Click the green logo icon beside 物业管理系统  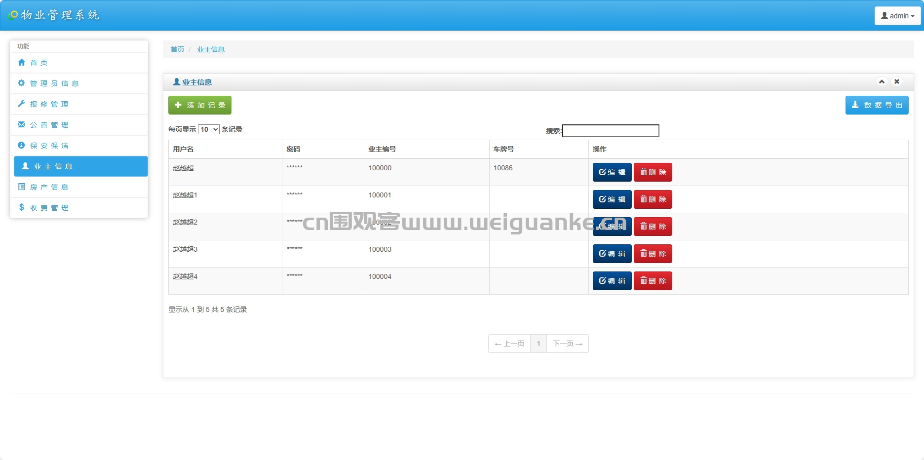pyautogui.click(x=13, y=15)
